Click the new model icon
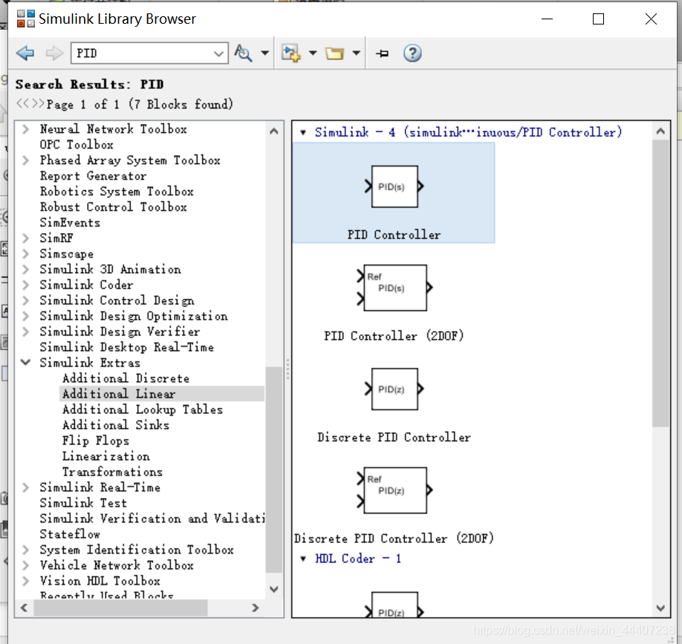This screenshot has height=644, width=682. click(x=290, y=53)
